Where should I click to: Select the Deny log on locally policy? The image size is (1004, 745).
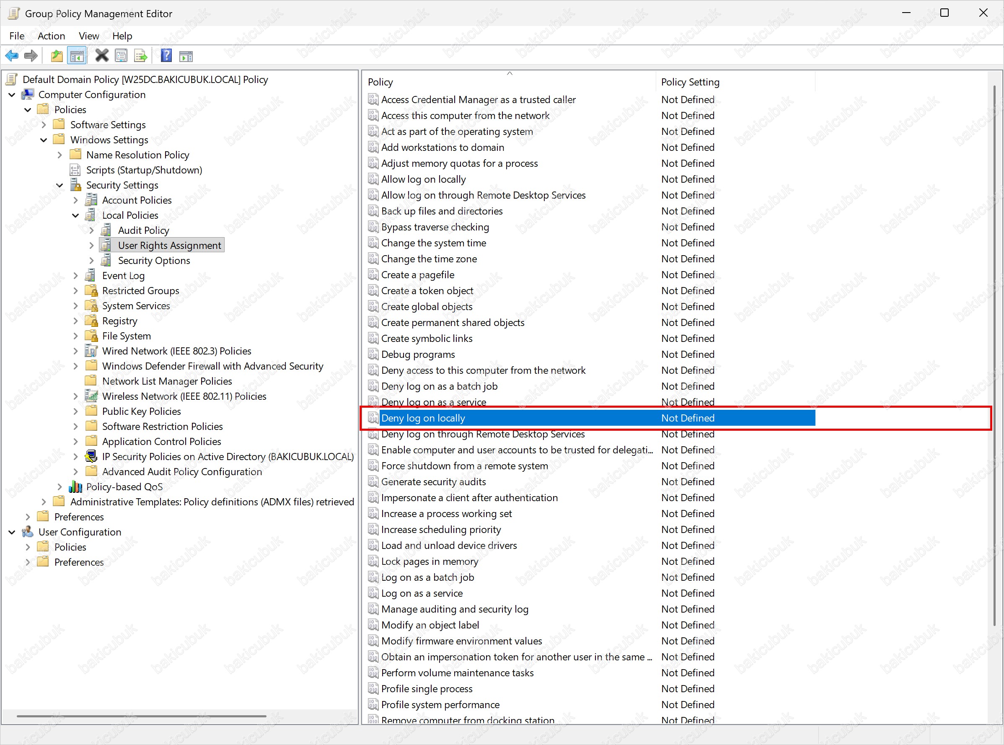591,418
